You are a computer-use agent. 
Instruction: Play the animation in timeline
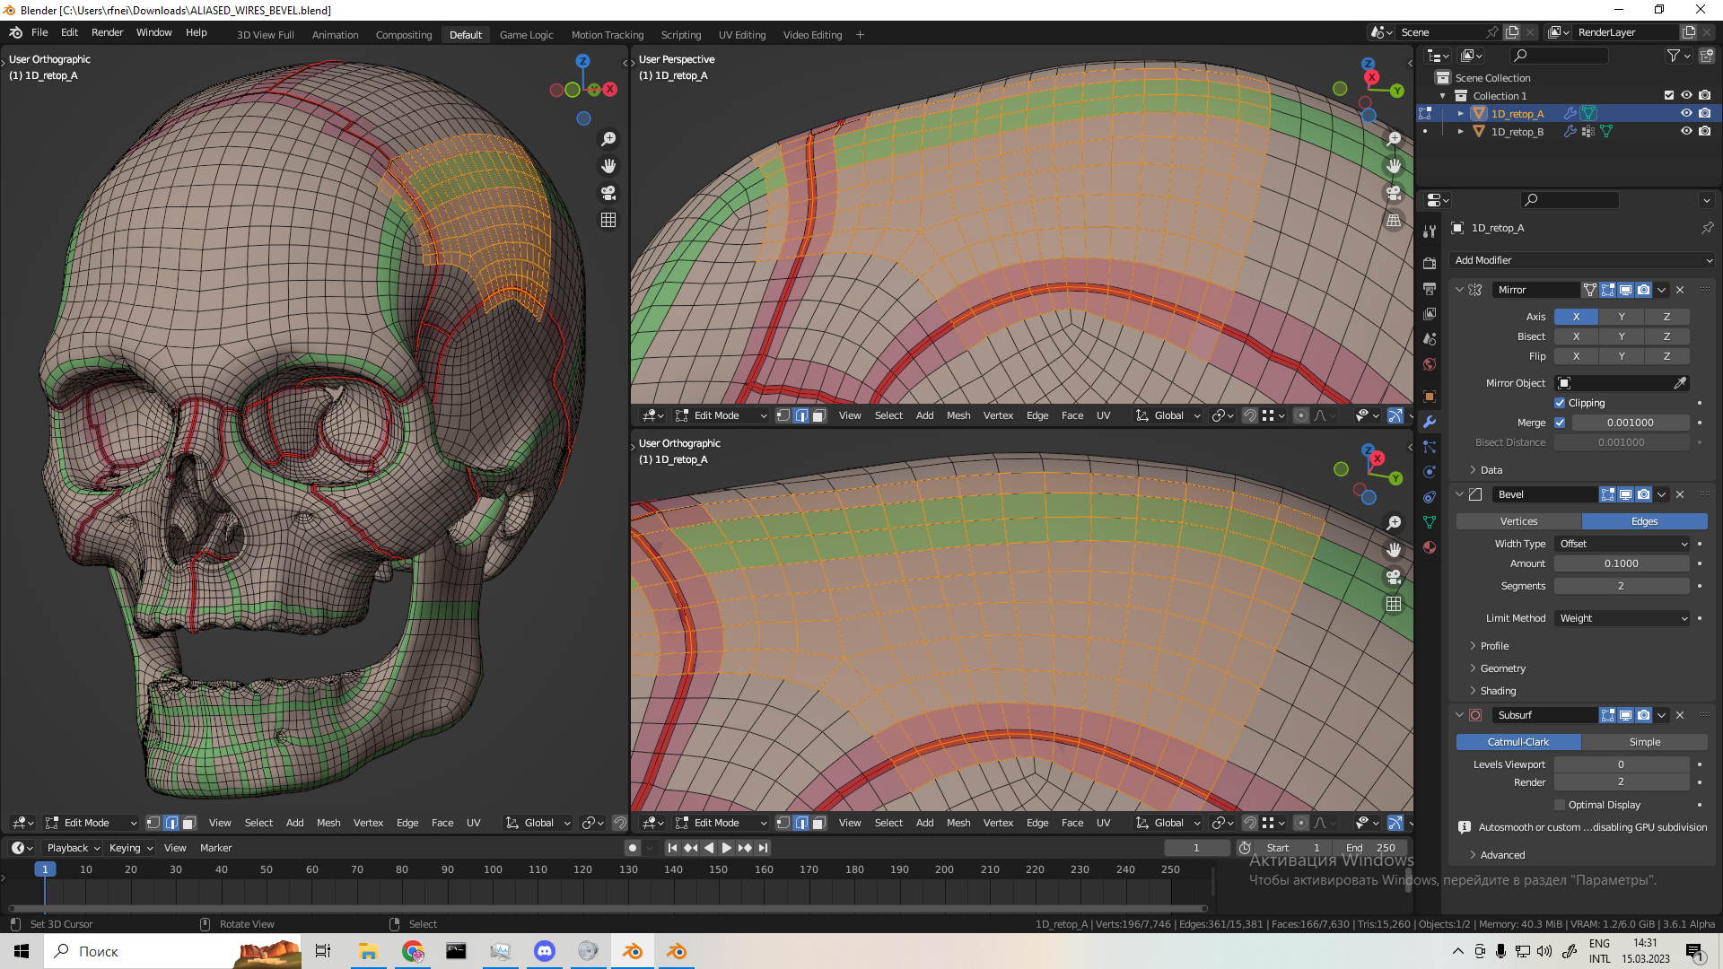726,848
